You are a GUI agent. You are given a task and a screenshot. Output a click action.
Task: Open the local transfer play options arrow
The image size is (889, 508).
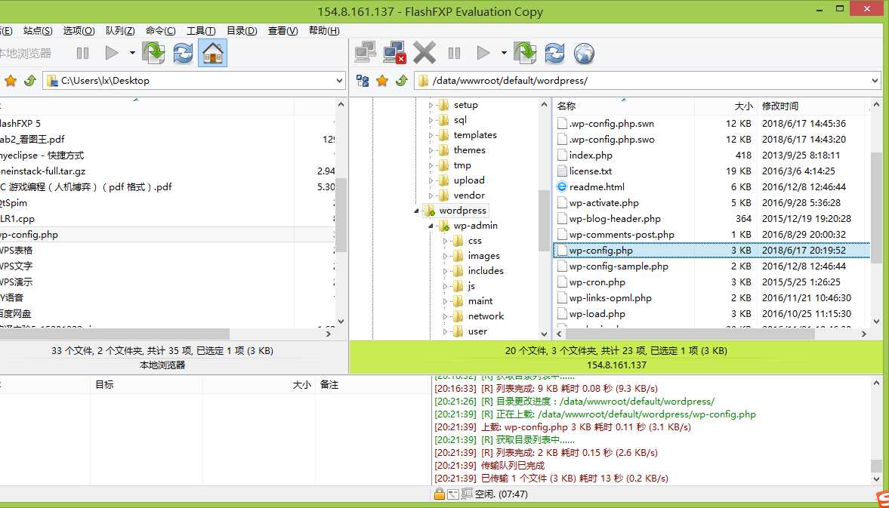pos(132,54)
